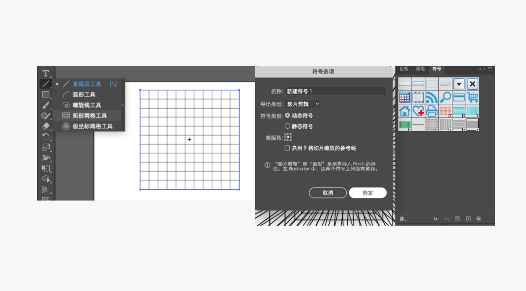The height and width of the screenshot is (291, 526).
Task: Open the Symbol Options icon
Action: pos(457,219)
